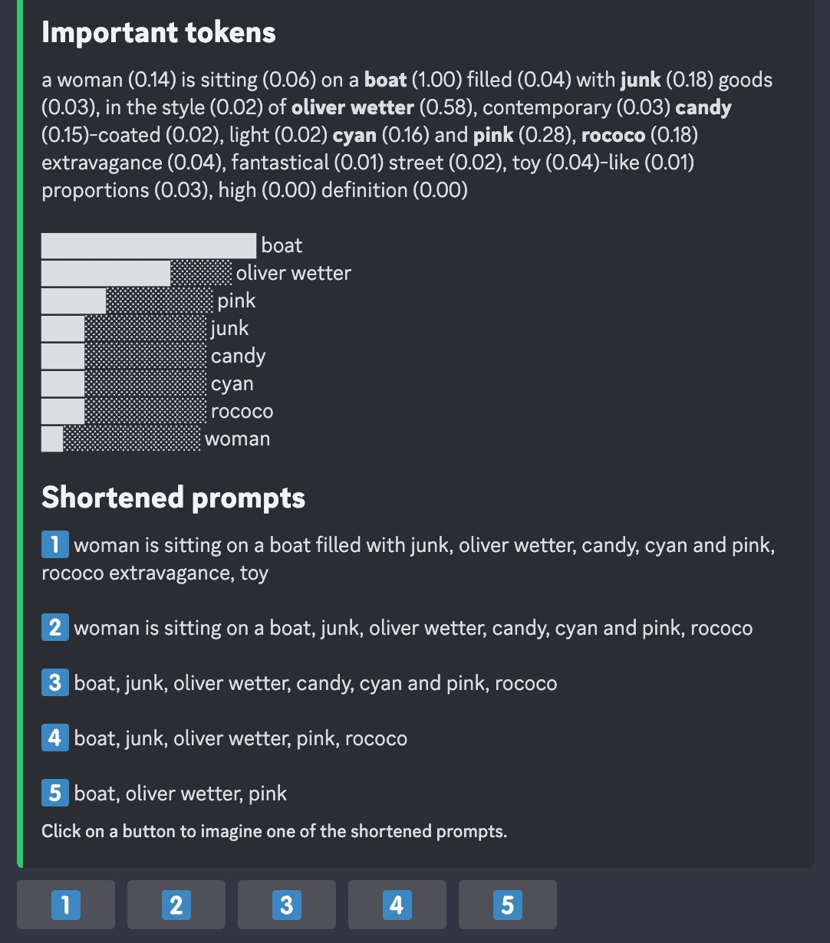Click the boat bar in the token chart

148,246
